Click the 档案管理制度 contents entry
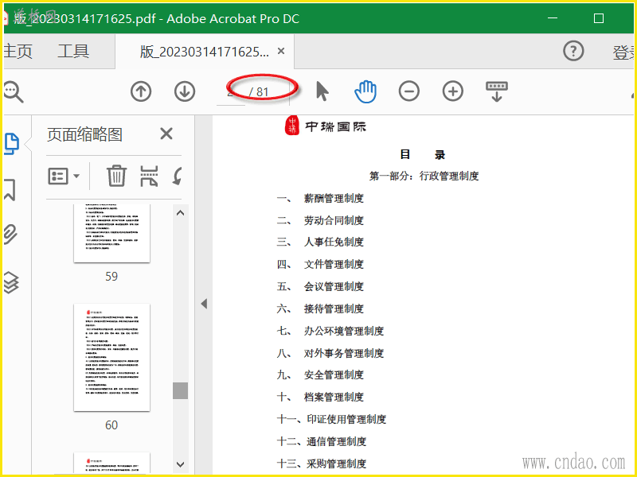This screenshot has width=637, height=477. point(334,397)
